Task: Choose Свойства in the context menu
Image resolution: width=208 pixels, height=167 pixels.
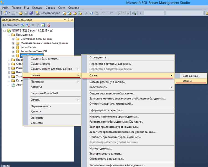Action: click(x=37, y=123)
